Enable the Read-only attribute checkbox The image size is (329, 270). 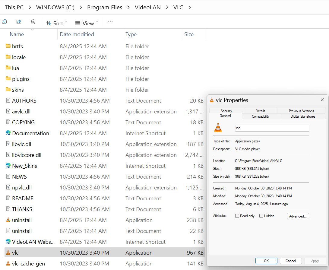(x=237, y=216)
